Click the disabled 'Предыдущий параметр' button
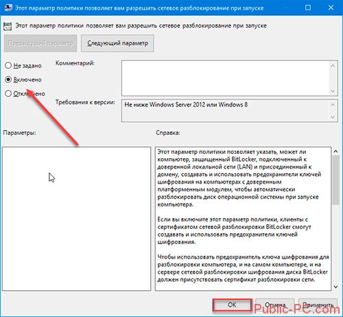The height and width of the screenshot is (317, 343). (x=40, y=43)
